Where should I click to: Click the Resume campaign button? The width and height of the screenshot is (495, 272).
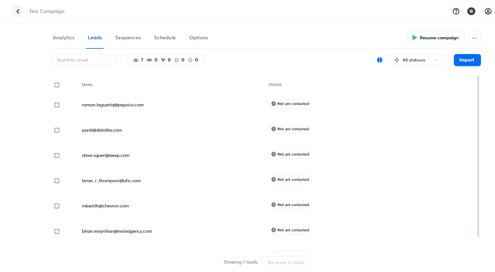[436, 38]
